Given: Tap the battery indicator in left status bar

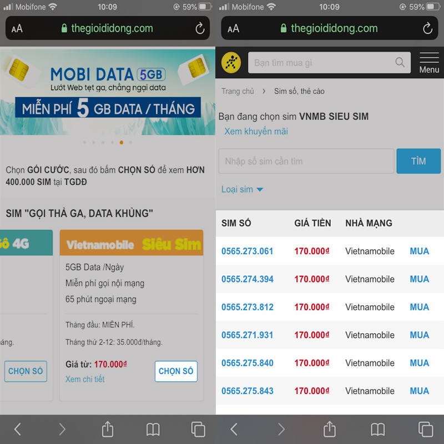Looking at the screenshot, I should coord(206,7).
